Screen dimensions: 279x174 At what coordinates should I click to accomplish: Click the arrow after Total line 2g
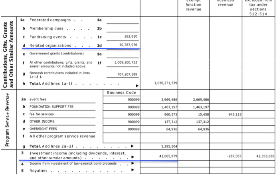(x=132, y=146)
